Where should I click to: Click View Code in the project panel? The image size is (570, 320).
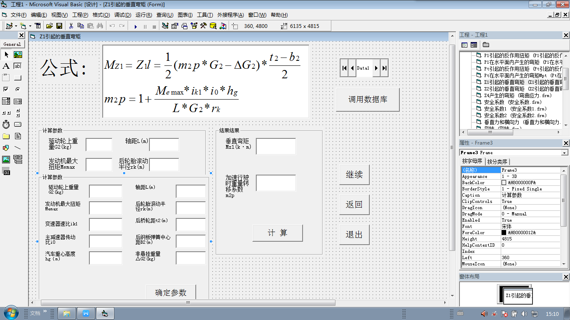tap(464, 45)
